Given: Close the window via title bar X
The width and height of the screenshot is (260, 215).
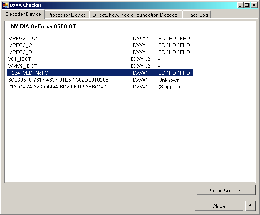Looking at the screenshot, I should pos(254,5).
